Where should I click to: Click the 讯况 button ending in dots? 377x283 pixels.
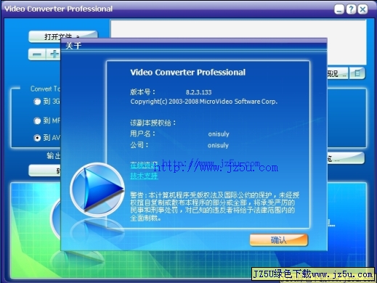(338, 73)
